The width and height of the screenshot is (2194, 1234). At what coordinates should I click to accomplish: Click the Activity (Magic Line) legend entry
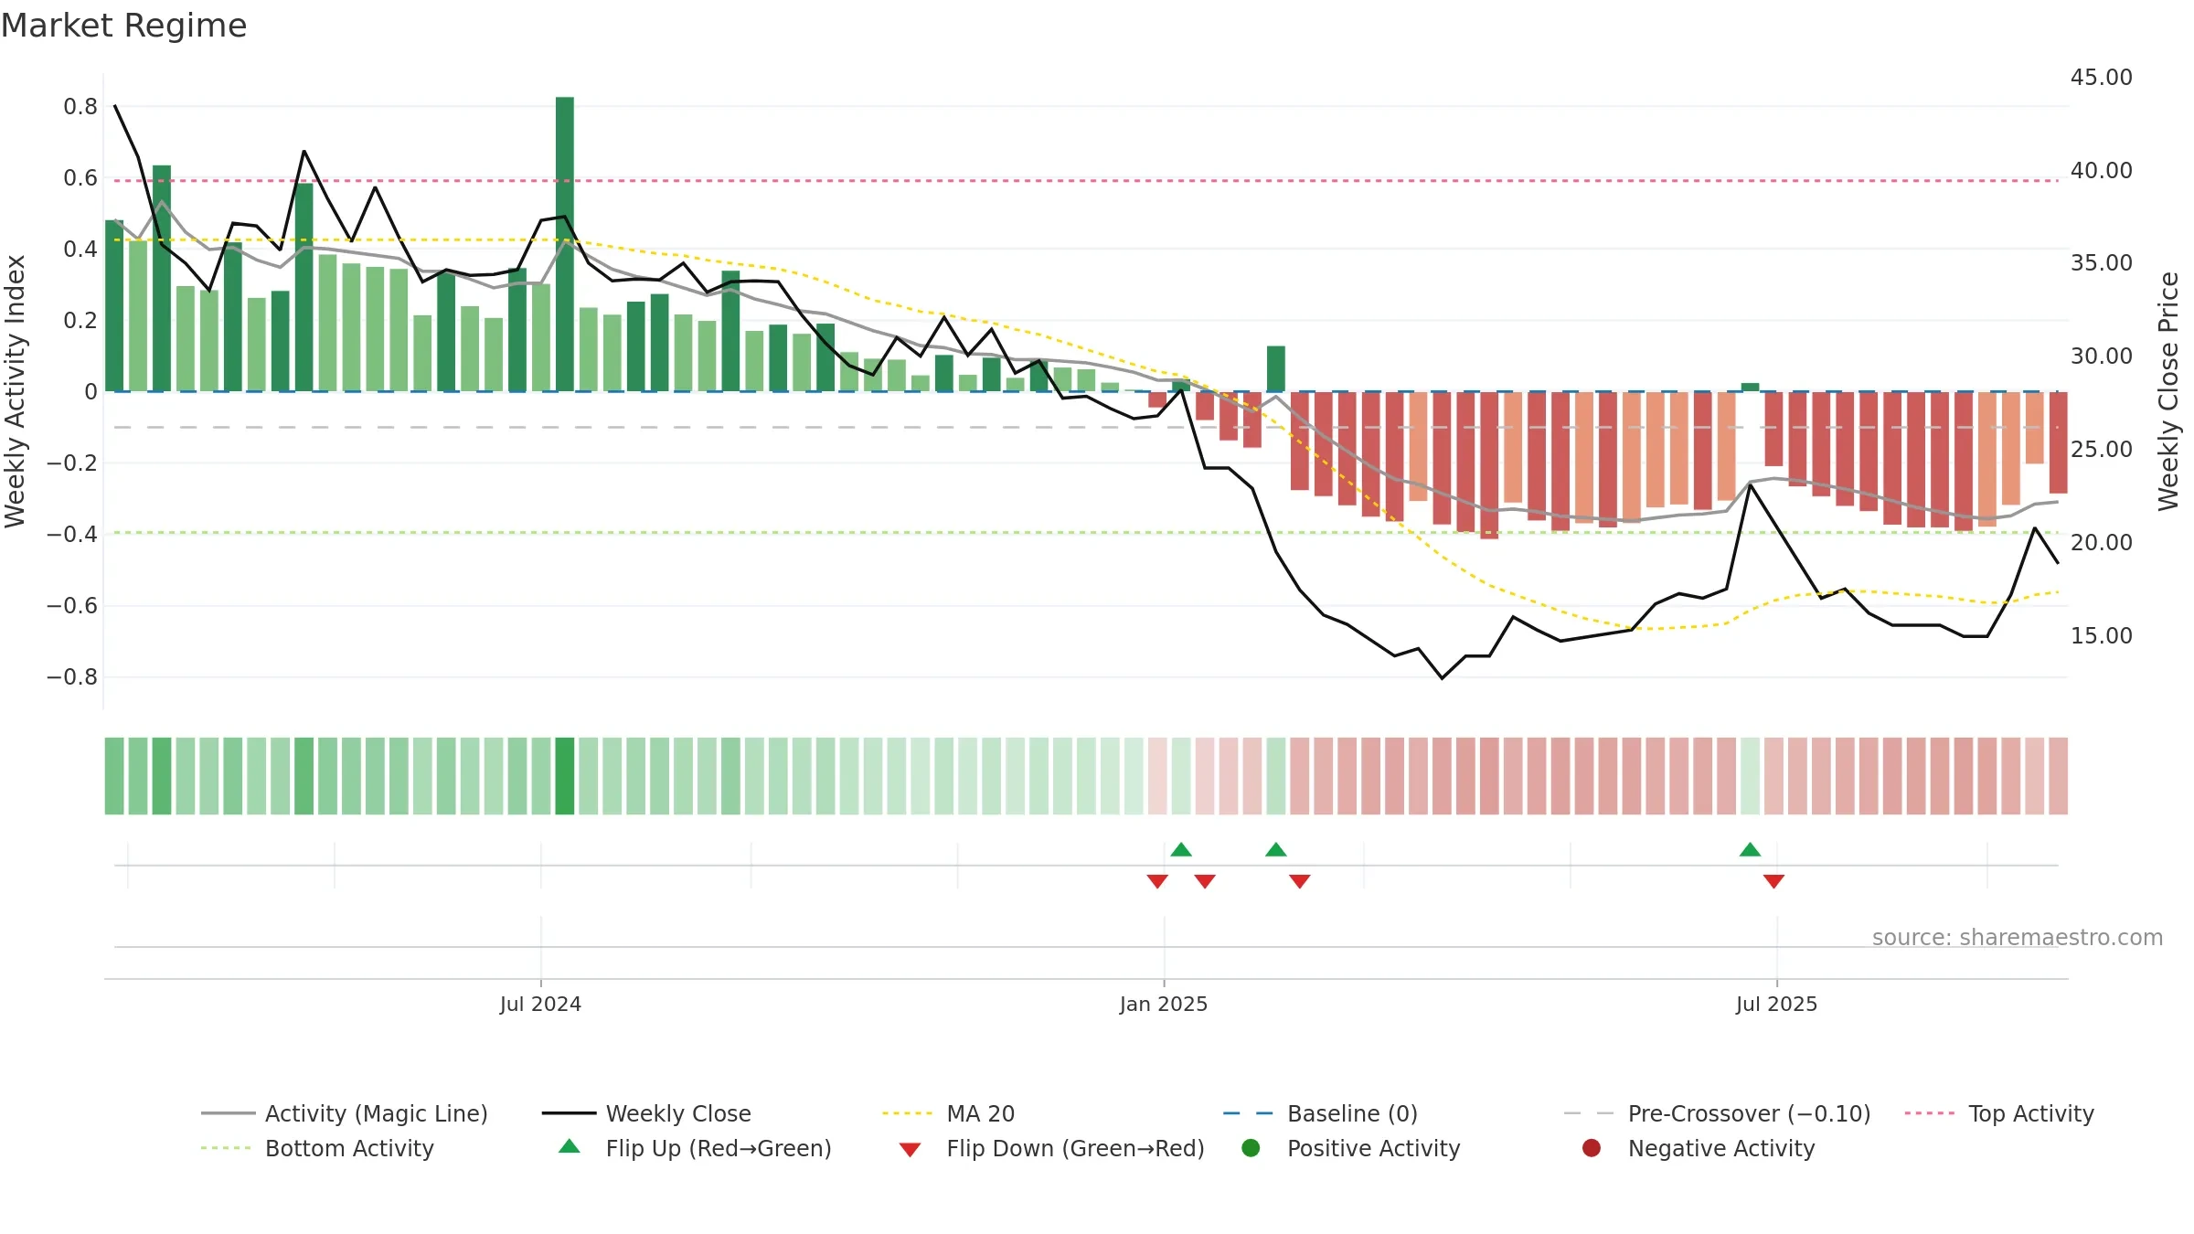(x=345, y=1113)
